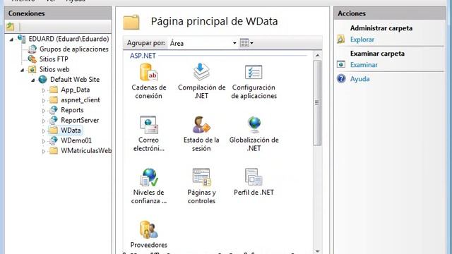Click the Ayuda link
452x254 pixels.
[x=359, y=79]
